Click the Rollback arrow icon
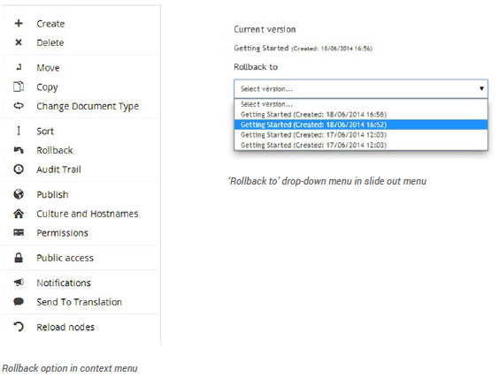The image size is (499, 377). click(x=19, y=150)
